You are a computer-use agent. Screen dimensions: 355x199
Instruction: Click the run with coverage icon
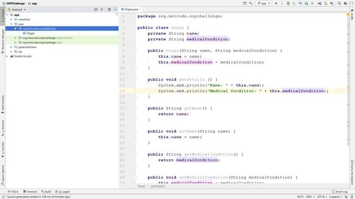(x=294, y=3)
